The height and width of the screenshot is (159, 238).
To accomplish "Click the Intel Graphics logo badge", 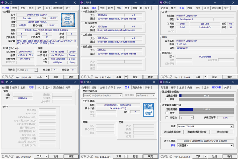I will click(148, 110).
